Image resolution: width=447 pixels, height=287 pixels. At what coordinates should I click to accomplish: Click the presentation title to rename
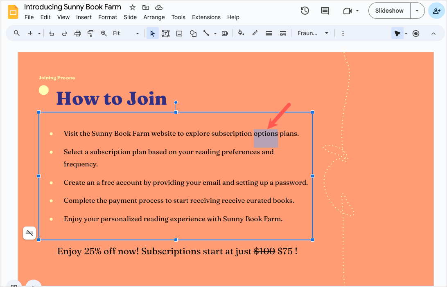[72, 7]
